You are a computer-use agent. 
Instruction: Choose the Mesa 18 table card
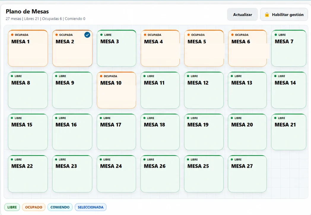(160, 132)
